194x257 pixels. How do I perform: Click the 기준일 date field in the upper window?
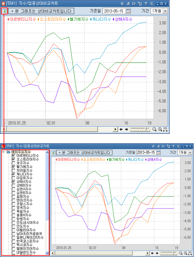click(114, 11)
